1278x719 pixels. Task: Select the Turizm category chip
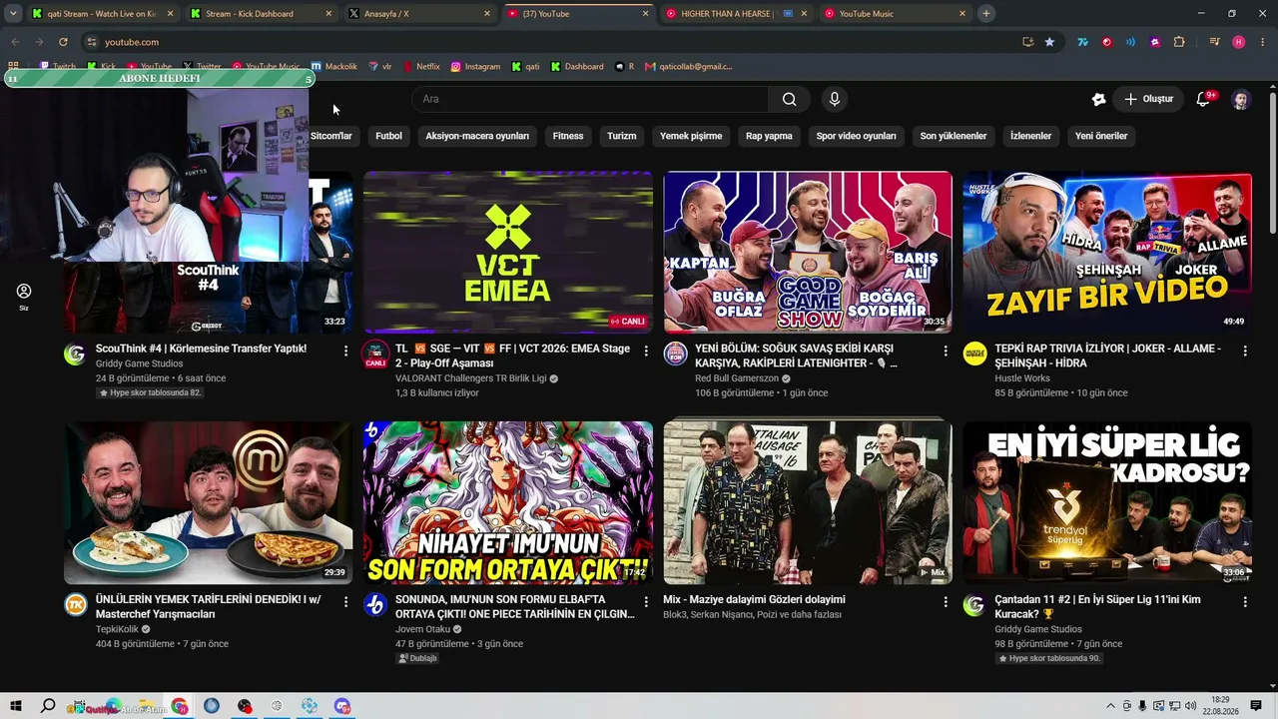(x=621, y=136)
